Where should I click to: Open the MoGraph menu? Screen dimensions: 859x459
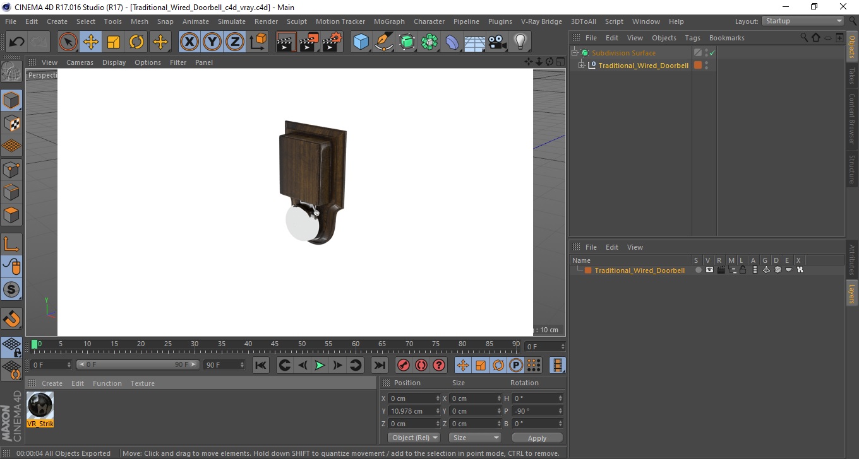pyautogui.click(x=389, y=21)
